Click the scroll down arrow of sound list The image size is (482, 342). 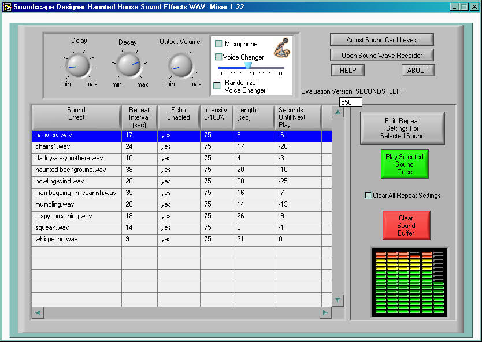(338, 300)
